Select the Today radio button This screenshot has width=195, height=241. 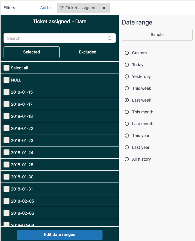[x=127, y=65]
